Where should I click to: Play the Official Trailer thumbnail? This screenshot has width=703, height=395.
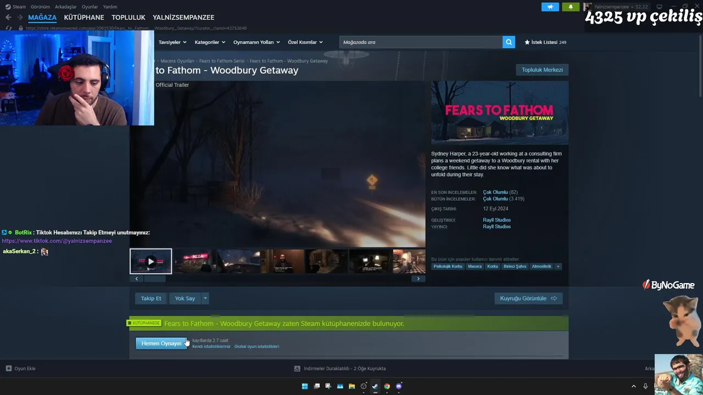(x=150, y=262)
